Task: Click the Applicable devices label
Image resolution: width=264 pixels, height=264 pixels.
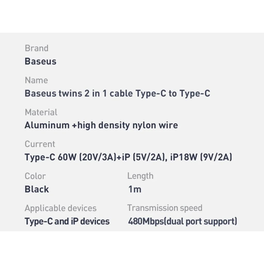Action: coord(61,208)
